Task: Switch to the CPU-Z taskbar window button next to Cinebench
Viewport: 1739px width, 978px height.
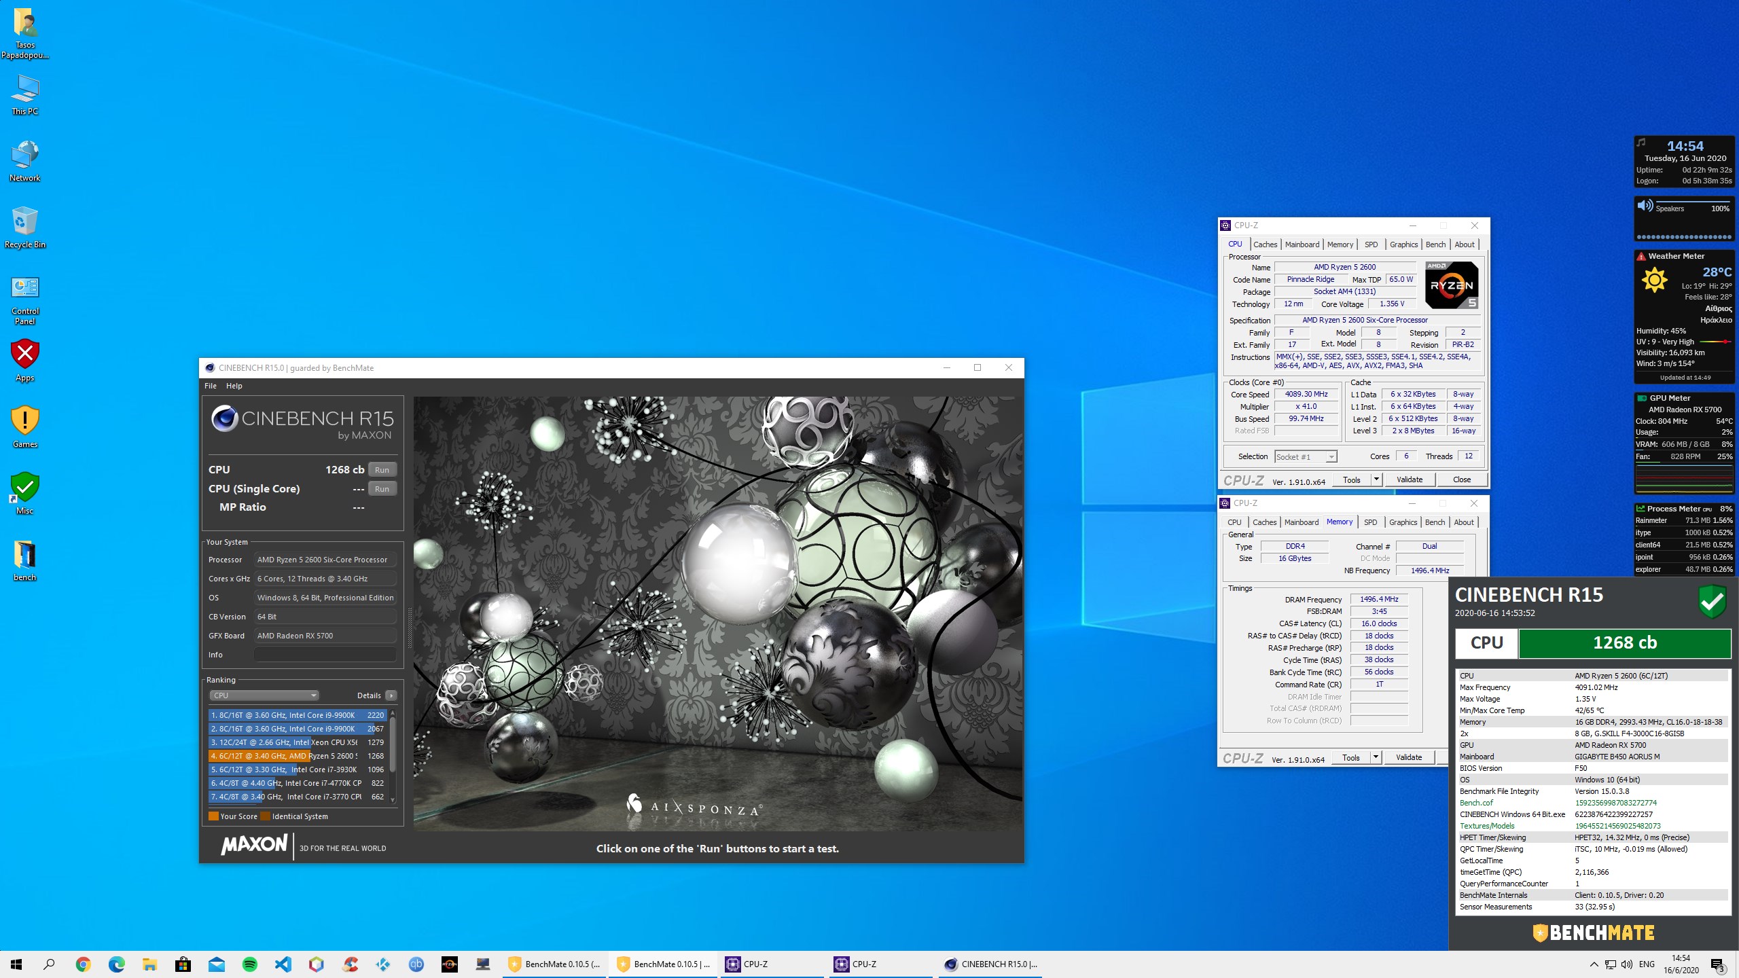Action: [882, 964]
